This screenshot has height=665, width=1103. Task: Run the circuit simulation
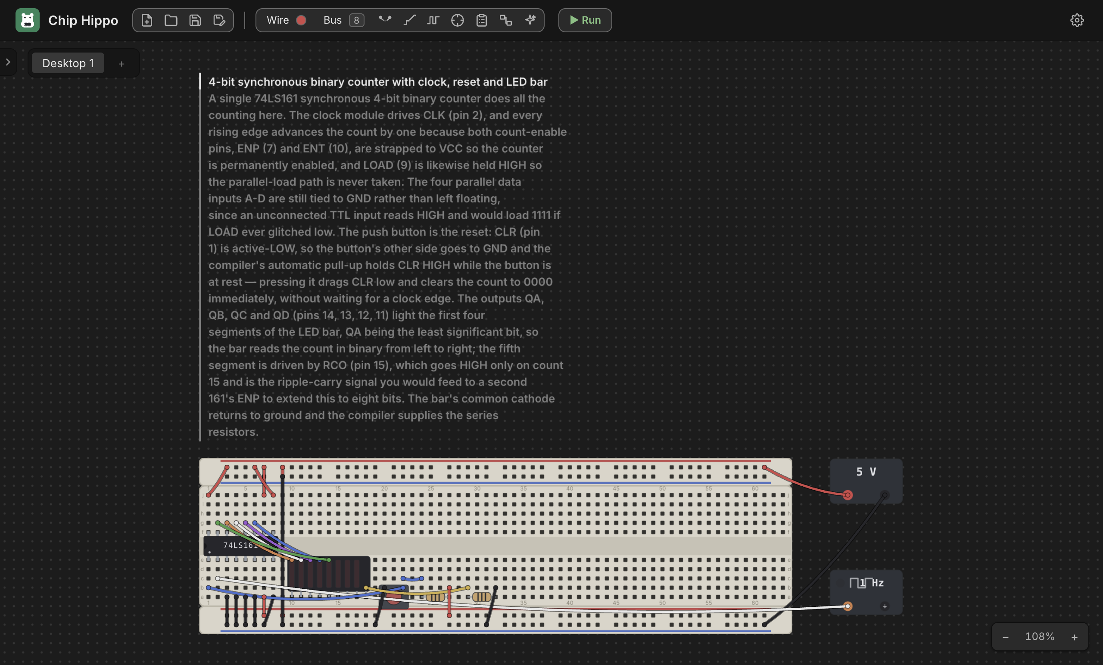pos(585,20)
